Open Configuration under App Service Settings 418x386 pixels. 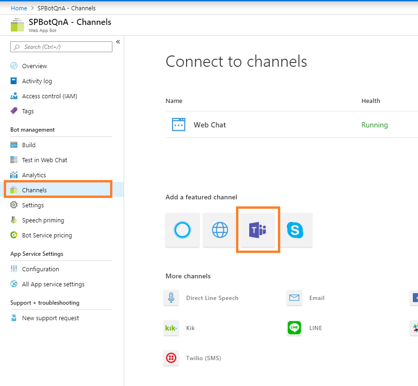click(40, 269)
